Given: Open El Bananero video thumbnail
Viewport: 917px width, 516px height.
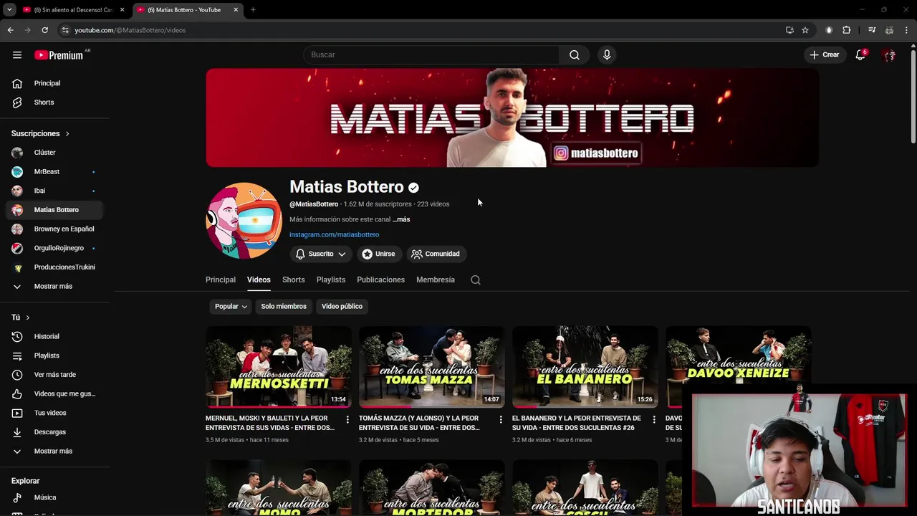Looking at the screenshot, I should (585, 367).
